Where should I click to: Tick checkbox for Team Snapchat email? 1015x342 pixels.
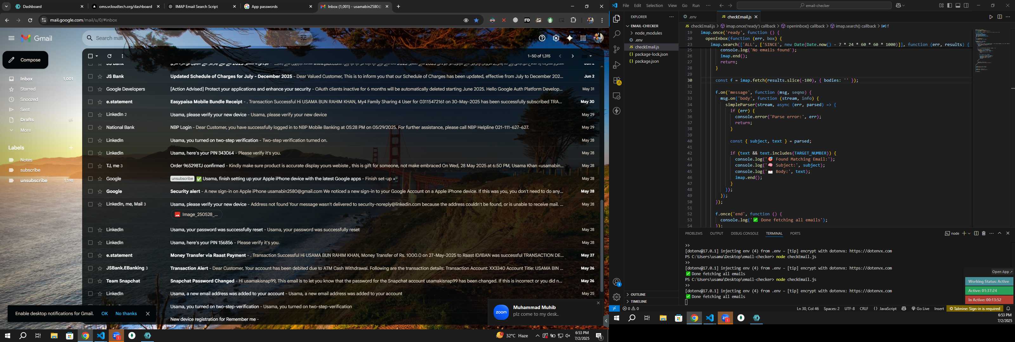(x=90, y=281)
